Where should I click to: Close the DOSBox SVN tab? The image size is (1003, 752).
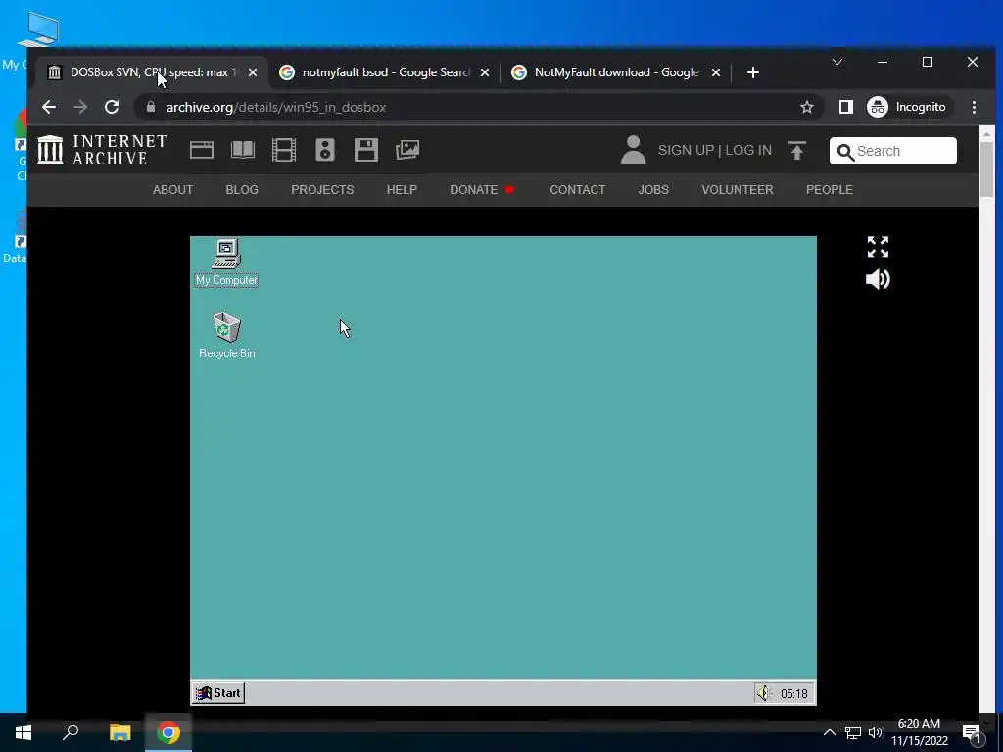pyautogui.click(x=253, y=72)
